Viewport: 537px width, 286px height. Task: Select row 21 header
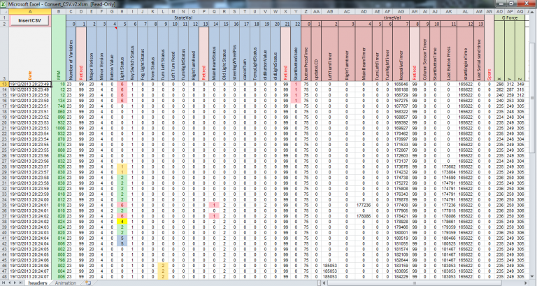point(4,128)
